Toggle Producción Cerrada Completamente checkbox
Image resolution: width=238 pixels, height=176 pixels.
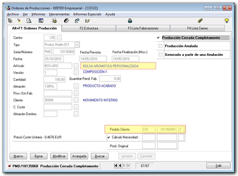coord(159,38)
